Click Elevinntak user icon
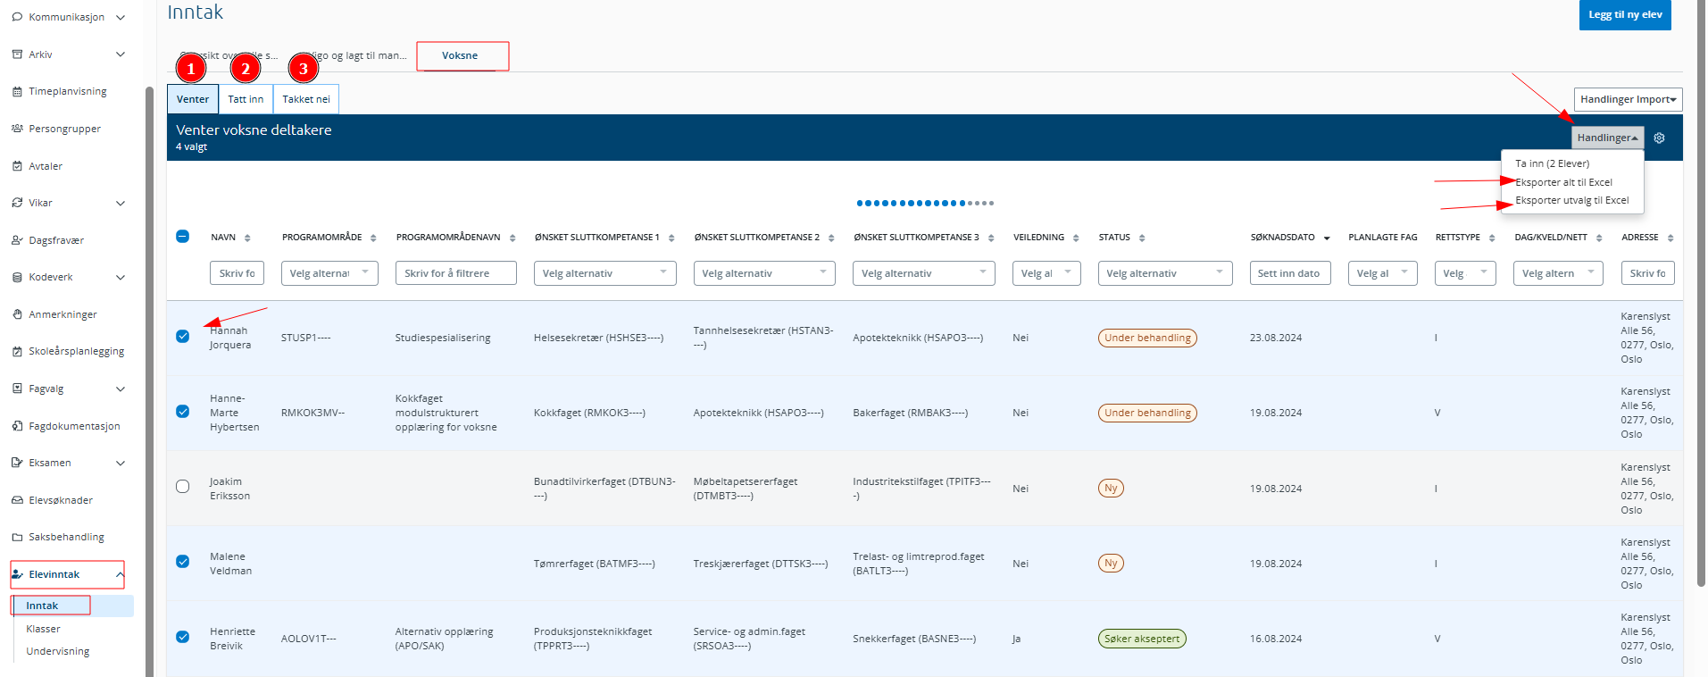1708x677 pixels. [17, 574]
